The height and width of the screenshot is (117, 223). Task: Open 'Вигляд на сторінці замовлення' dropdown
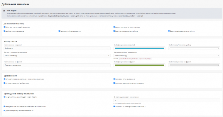coord(167,56)
